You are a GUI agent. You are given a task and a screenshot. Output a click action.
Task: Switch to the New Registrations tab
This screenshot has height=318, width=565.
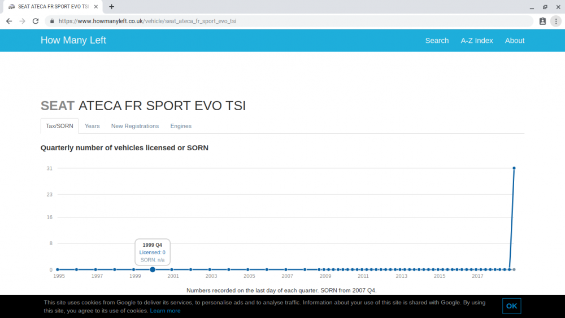click(135, 126)
